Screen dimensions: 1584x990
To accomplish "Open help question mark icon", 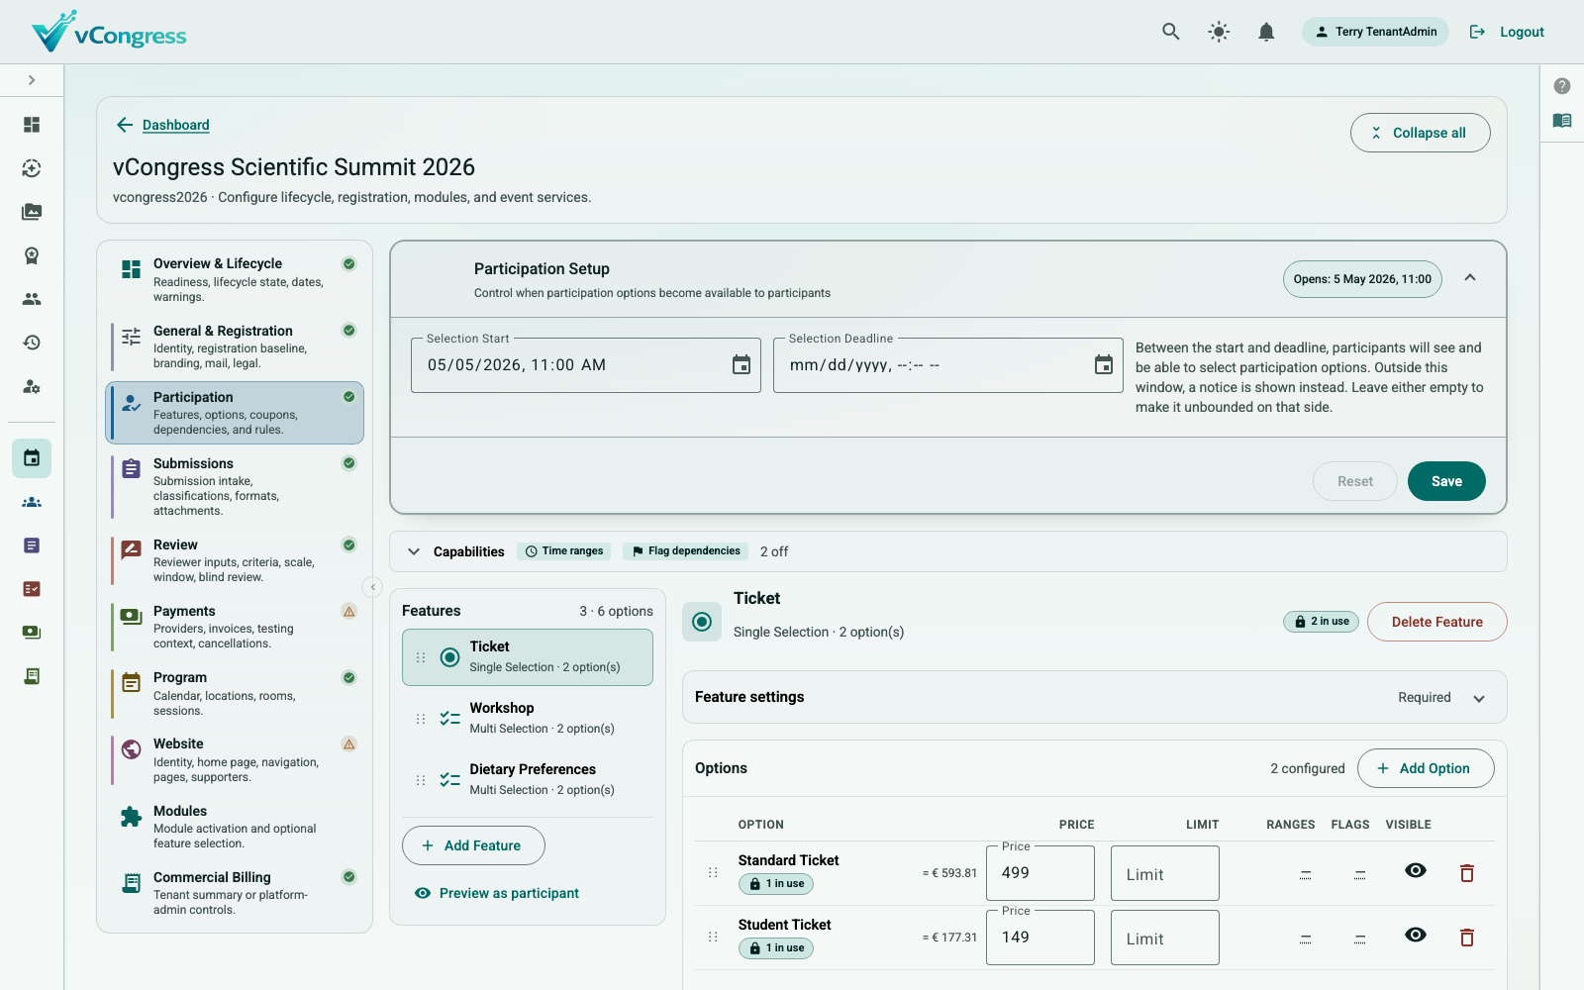I will [x=1562, y=86].
